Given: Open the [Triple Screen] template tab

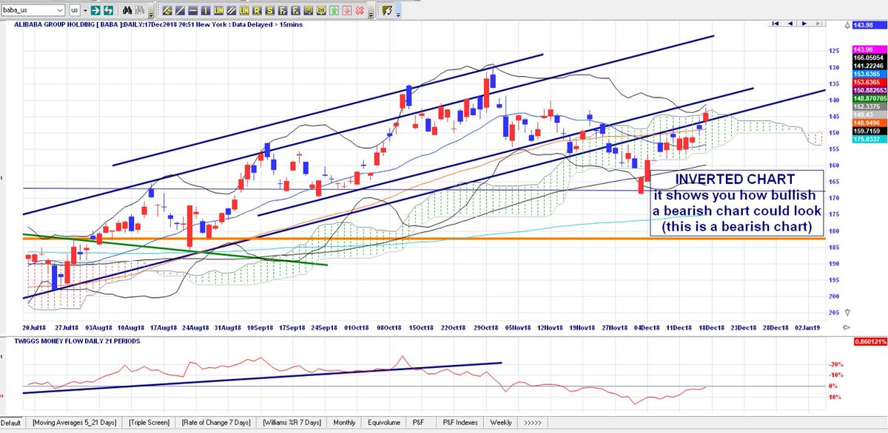Looking at the screenshot, I should pyautogui.click(x=149, y=422).
